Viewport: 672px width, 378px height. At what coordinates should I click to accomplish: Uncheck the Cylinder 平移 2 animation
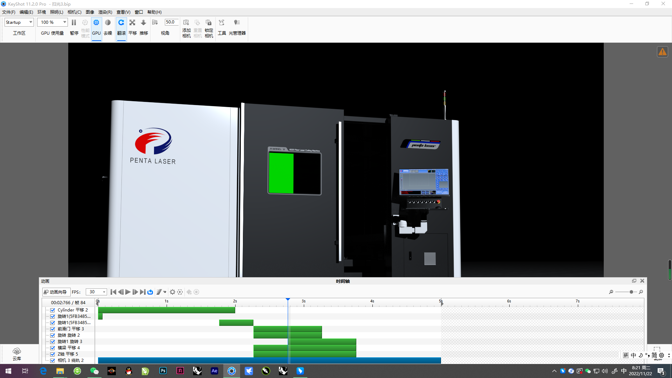pyautogui.click(x=52, y=310)
